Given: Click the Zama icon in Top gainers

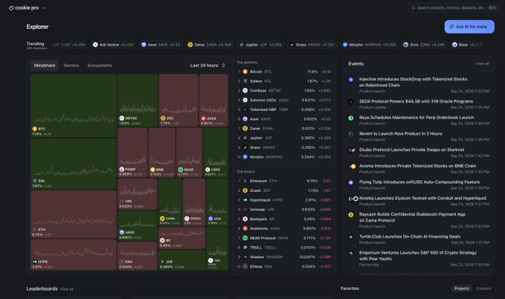Looking at the screenshot, I should 245,128.
